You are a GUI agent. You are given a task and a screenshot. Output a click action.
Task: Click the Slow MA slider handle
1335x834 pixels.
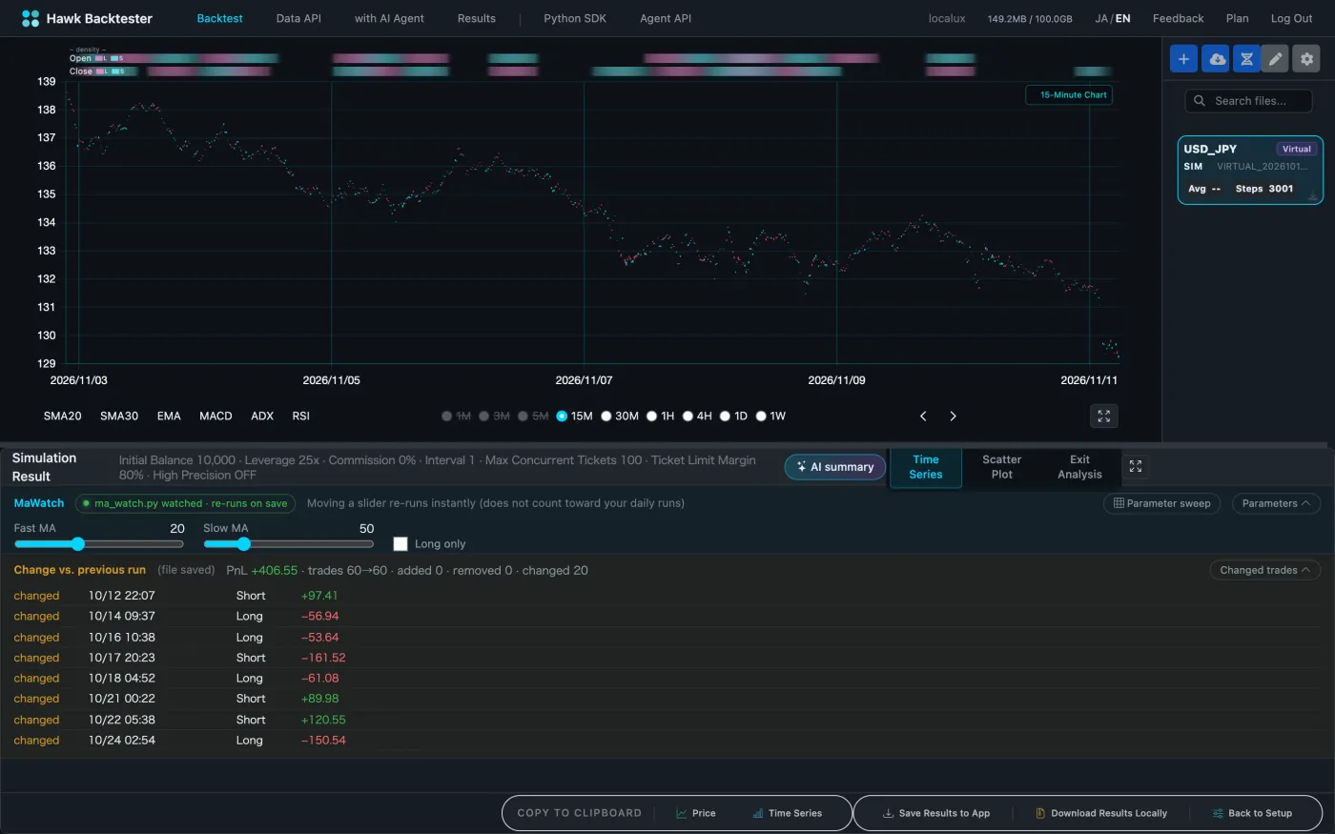pos(243,544)
